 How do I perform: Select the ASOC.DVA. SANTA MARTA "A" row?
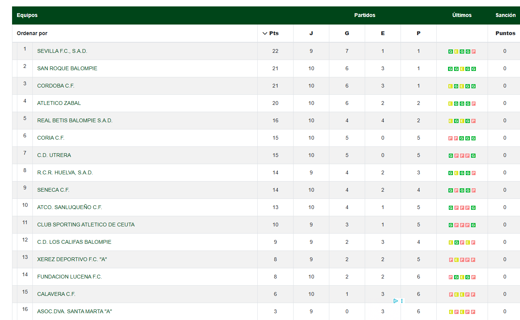pos(266,311)
